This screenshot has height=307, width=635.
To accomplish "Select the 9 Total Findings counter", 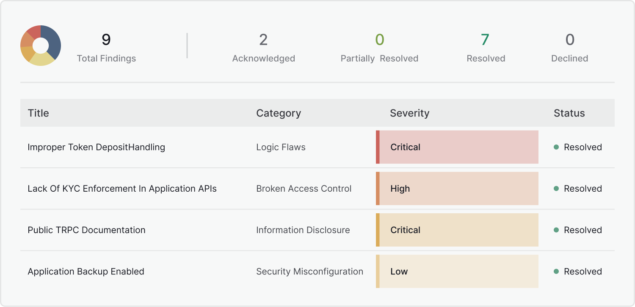I will pos(106,47).
